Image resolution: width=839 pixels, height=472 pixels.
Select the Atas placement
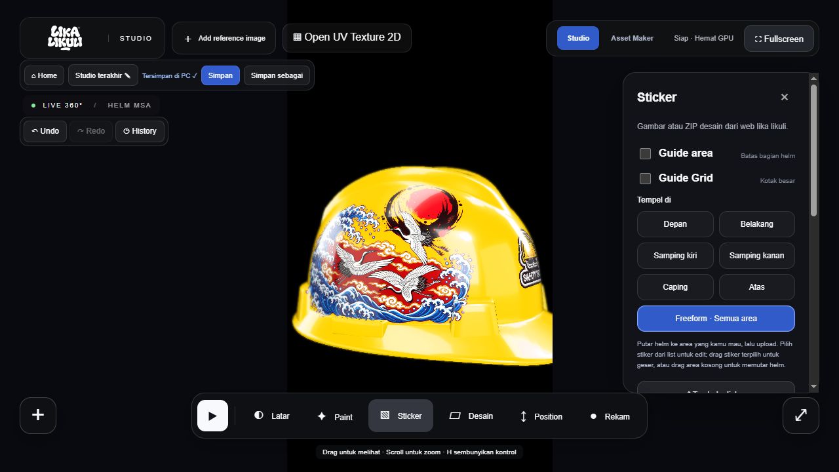[757, 287]
